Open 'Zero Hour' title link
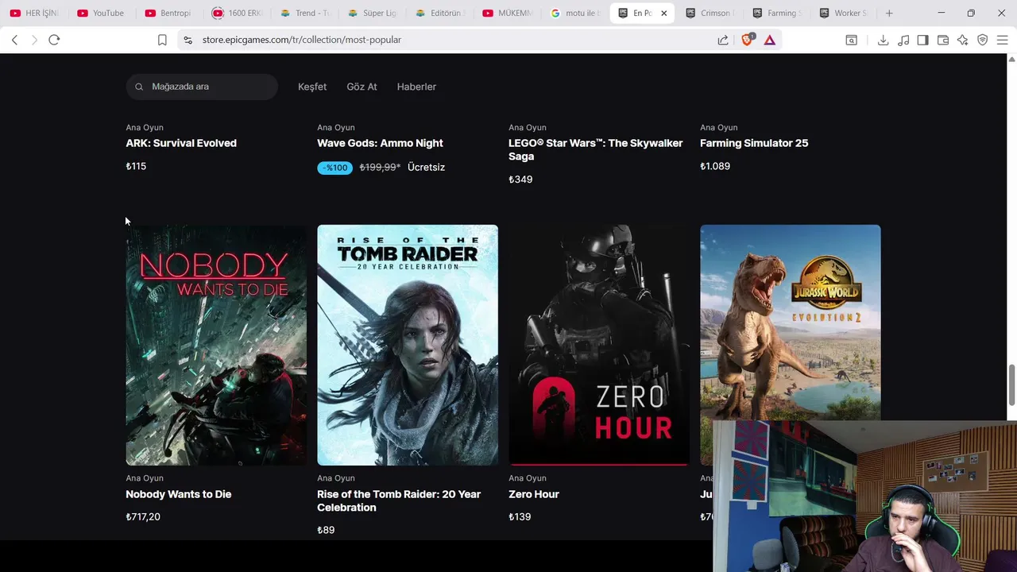This screenshot has width=1017, height=572. coord(534,494)
